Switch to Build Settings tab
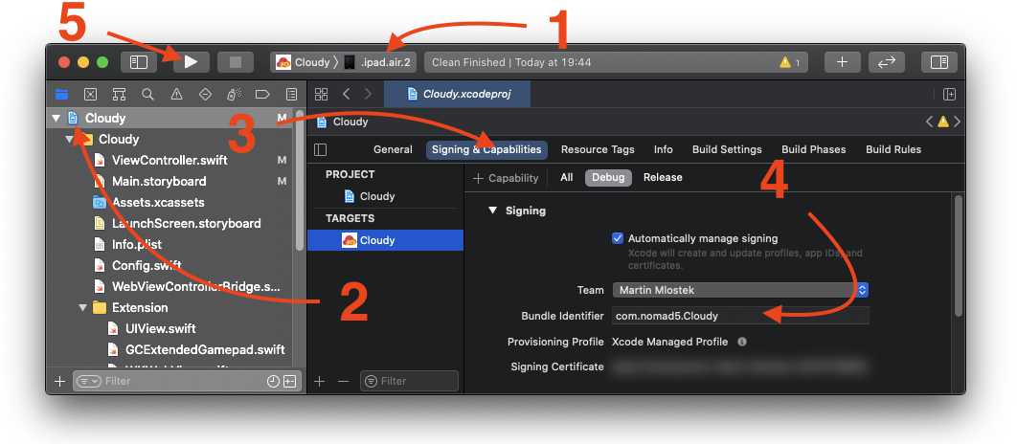 (727, 149)
